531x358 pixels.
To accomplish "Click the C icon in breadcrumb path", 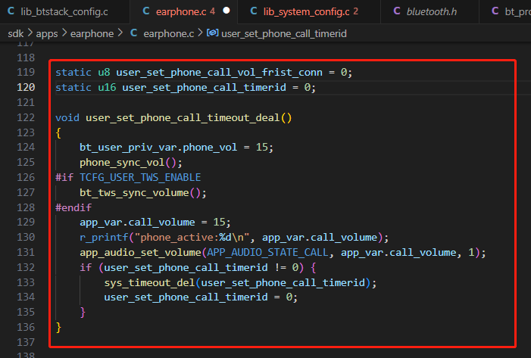I will (x=134, y=33).
